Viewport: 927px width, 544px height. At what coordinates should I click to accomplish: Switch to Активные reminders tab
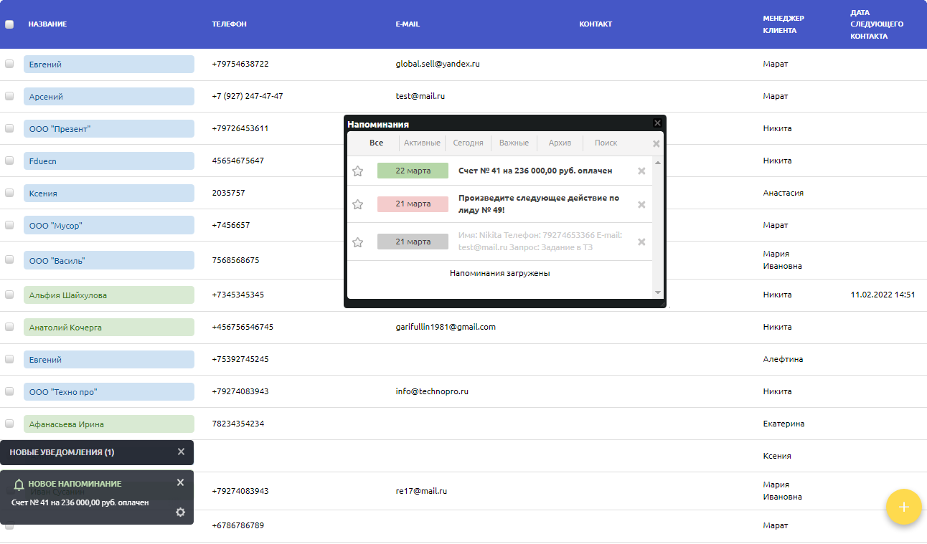(x=422, y=143)
